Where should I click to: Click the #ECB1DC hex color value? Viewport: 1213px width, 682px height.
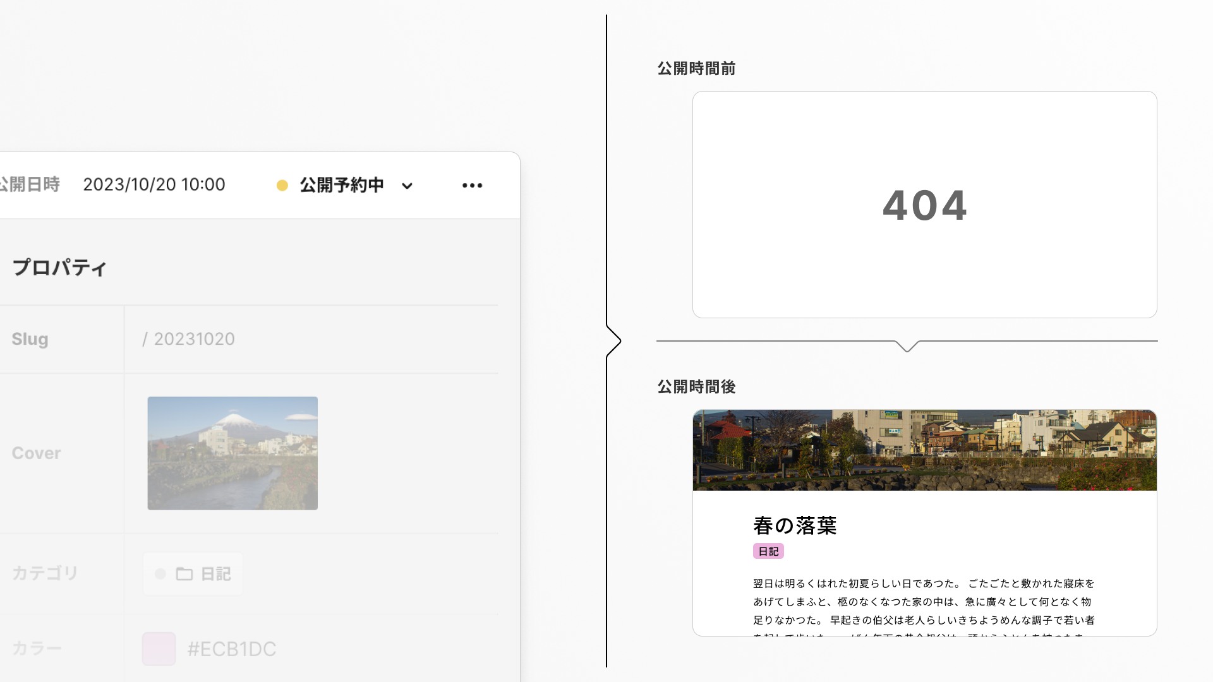coord(232,649)
